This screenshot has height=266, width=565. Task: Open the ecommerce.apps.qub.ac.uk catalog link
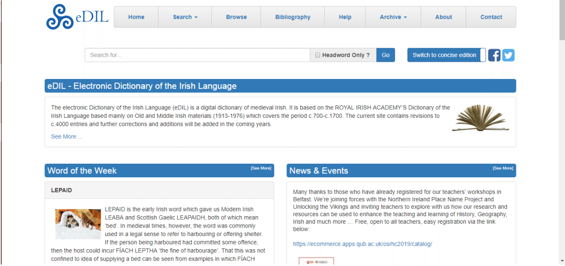(x=362, y=244)
